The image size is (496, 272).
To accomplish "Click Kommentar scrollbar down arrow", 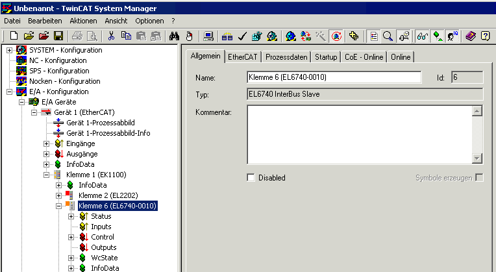I will tap(477, 158).
